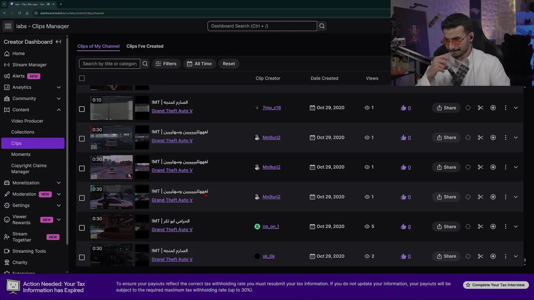
Task: Open three-dot menu for sk_0k clip
Action: [506, 256]
